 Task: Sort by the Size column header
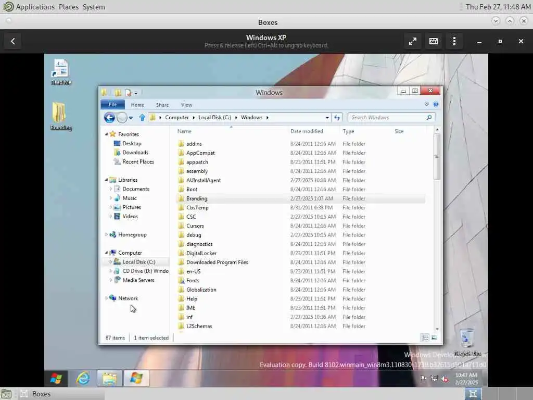click(399, 131)
